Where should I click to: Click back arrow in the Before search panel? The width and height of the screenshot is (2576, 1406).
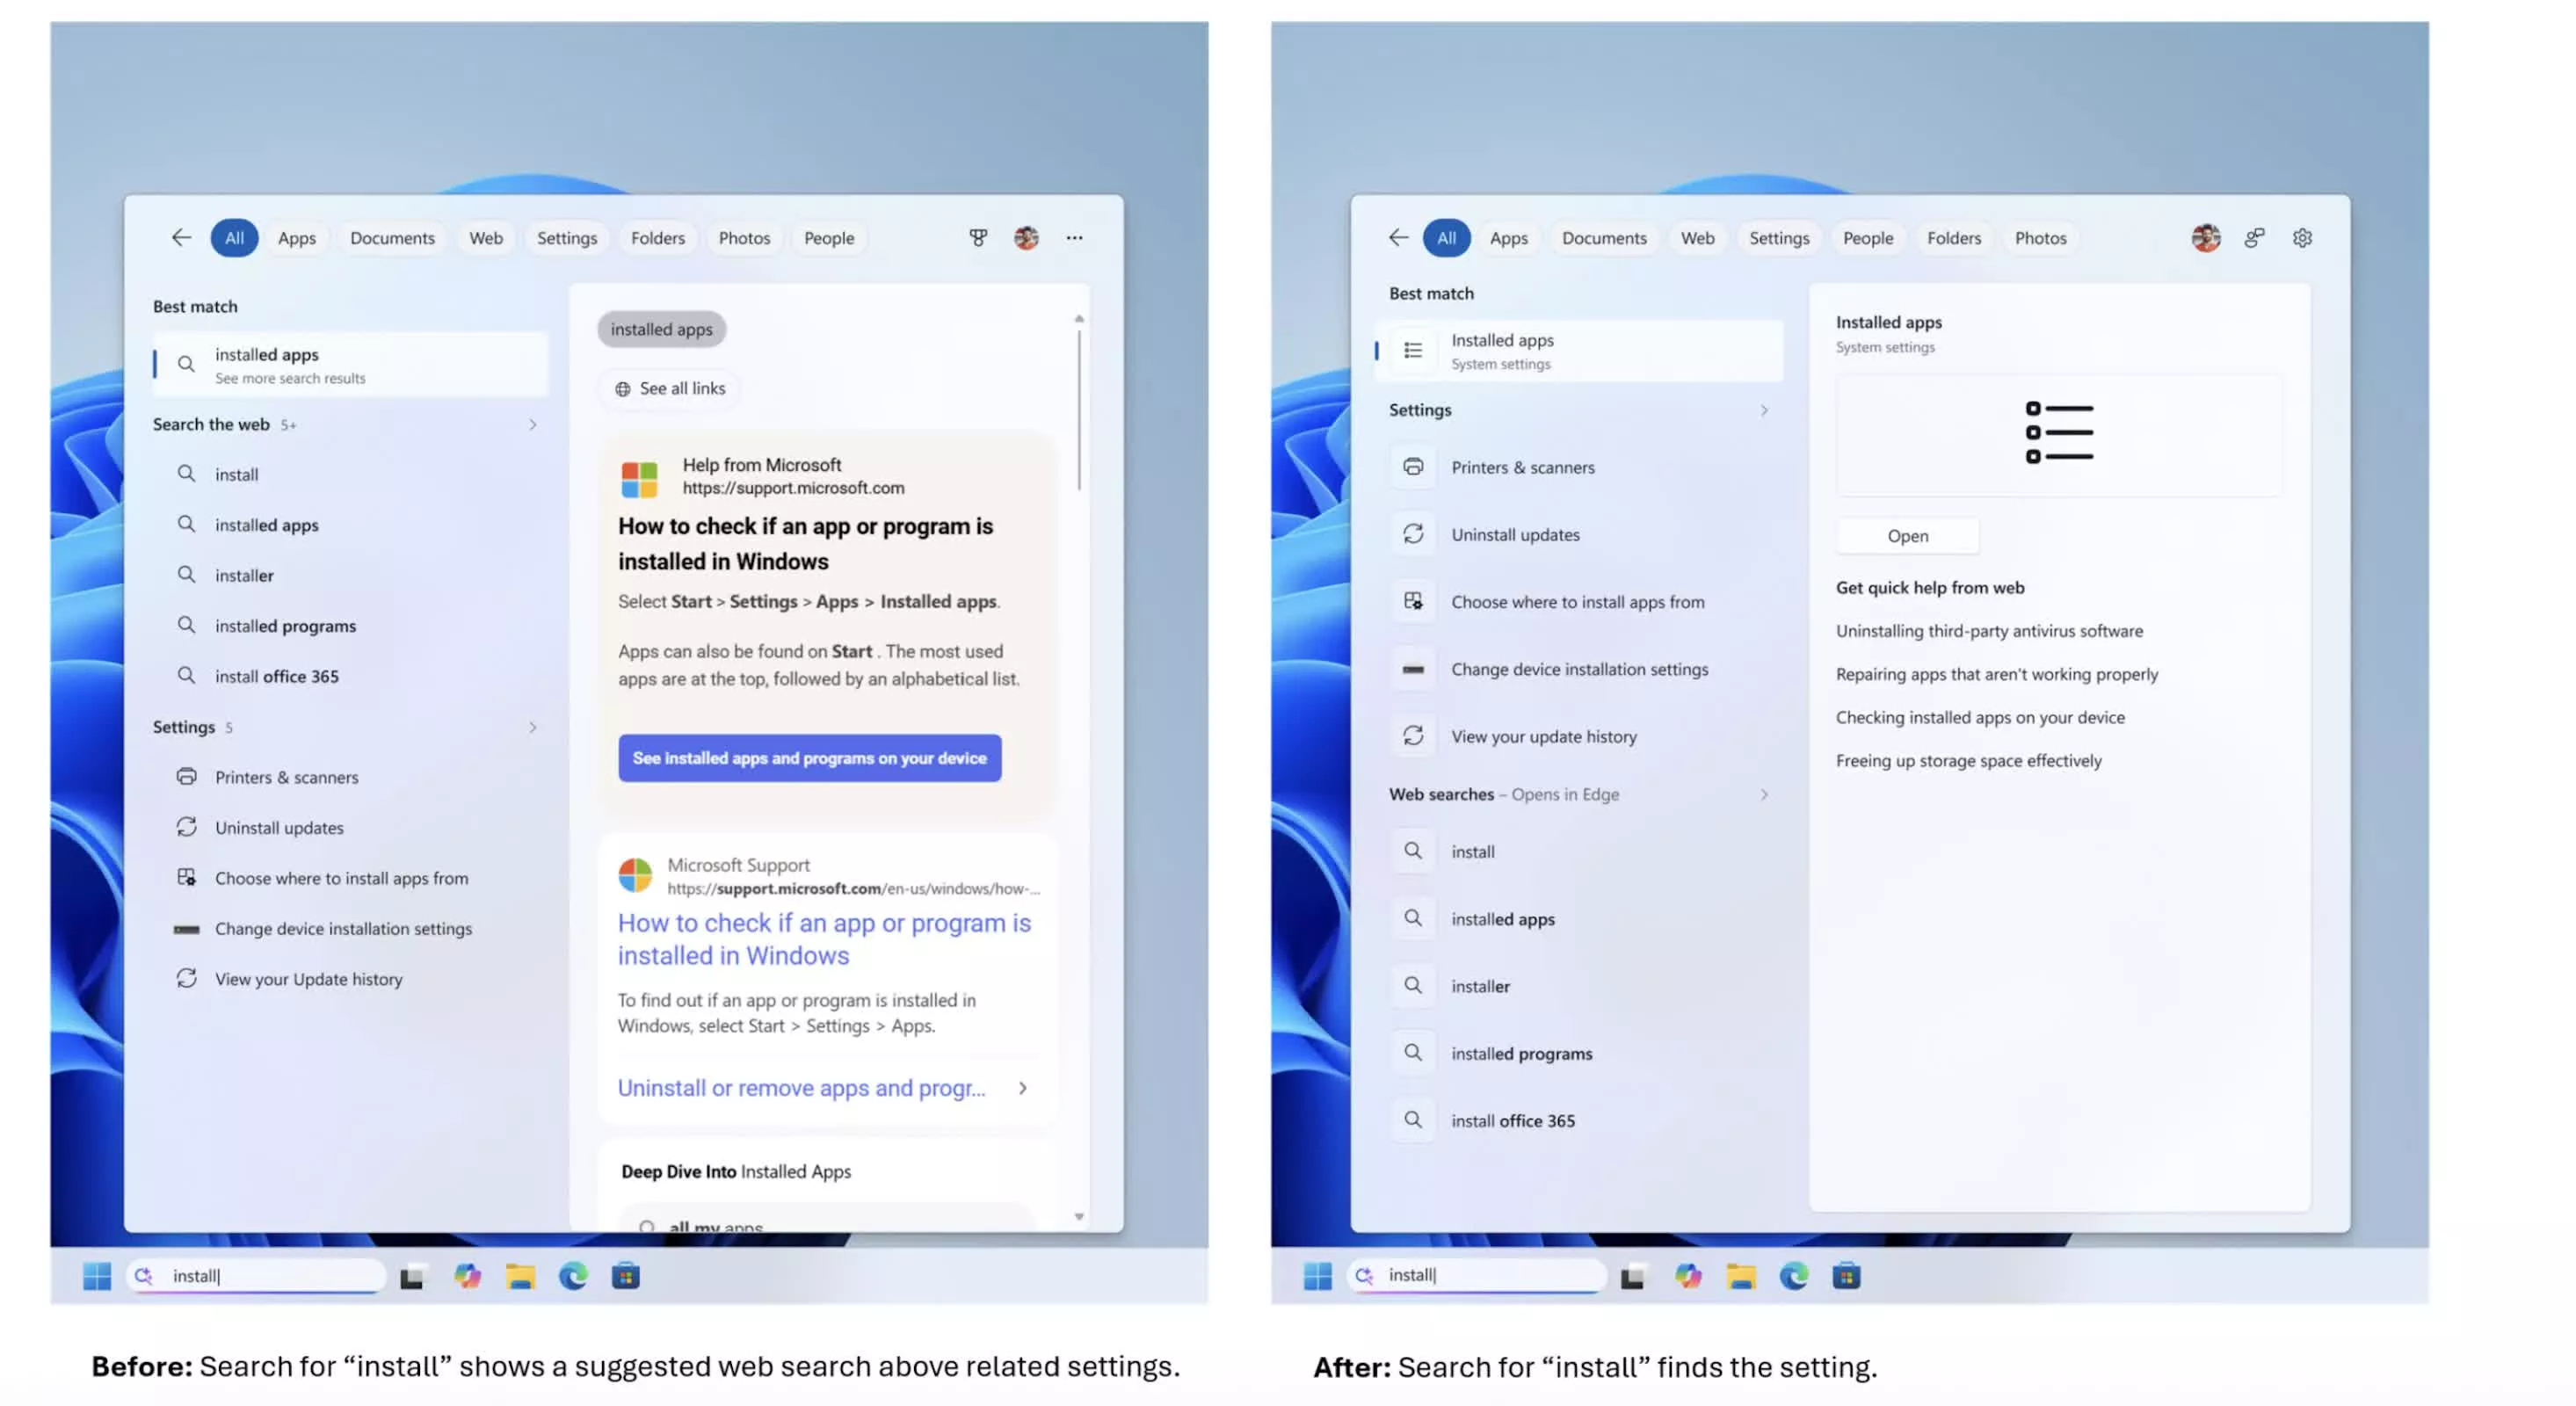tap(181, 238)
